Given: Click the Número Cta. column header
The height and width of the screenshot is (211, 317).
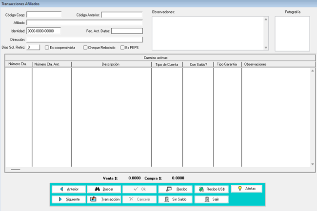Looking at the screenshot, I should click(18, 64).
